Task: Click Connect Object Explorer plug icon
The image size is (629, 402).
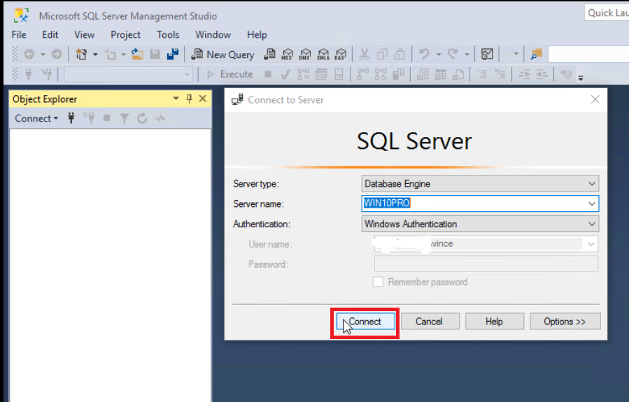Action: click(x=71, y=118)
